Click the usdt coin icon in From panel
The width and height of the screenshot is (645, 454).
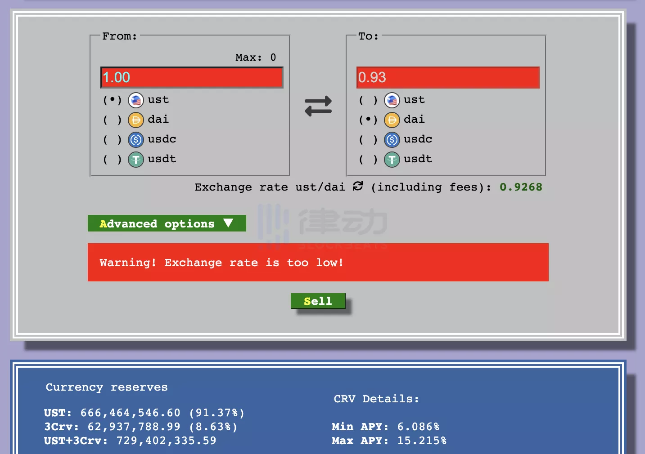click(136, 160)
